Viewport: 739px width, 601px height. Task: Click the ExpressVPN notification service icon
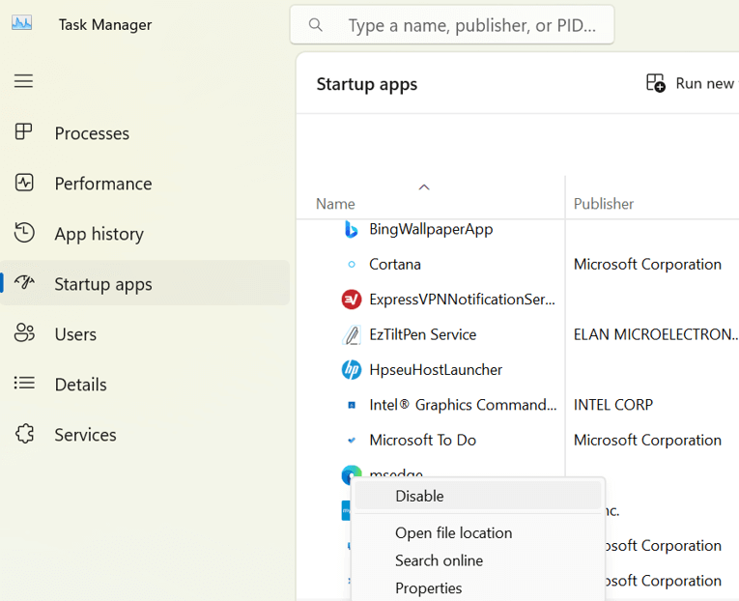coord(352,300)
